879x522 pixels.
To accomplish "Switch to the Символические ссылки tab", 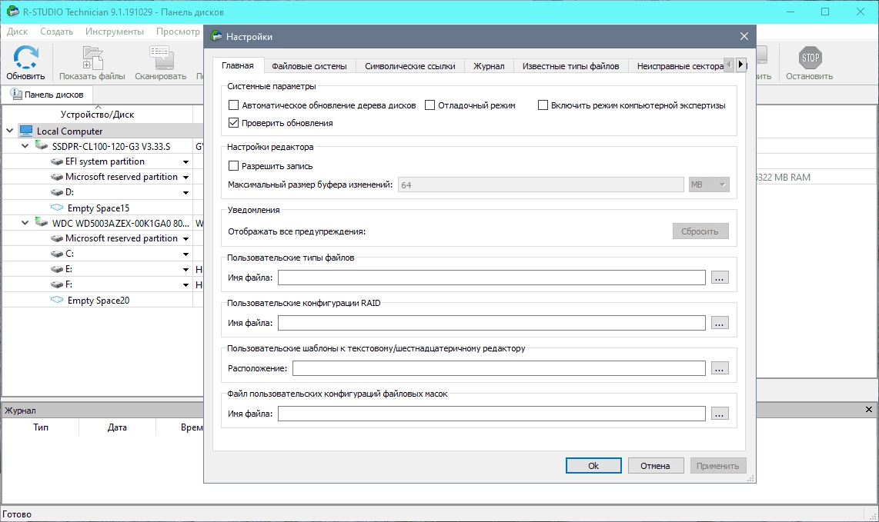I will (409, 66).
